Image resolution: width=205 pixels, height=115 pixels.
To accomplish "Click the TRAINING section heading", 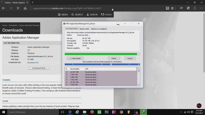I will click(6, 80).
